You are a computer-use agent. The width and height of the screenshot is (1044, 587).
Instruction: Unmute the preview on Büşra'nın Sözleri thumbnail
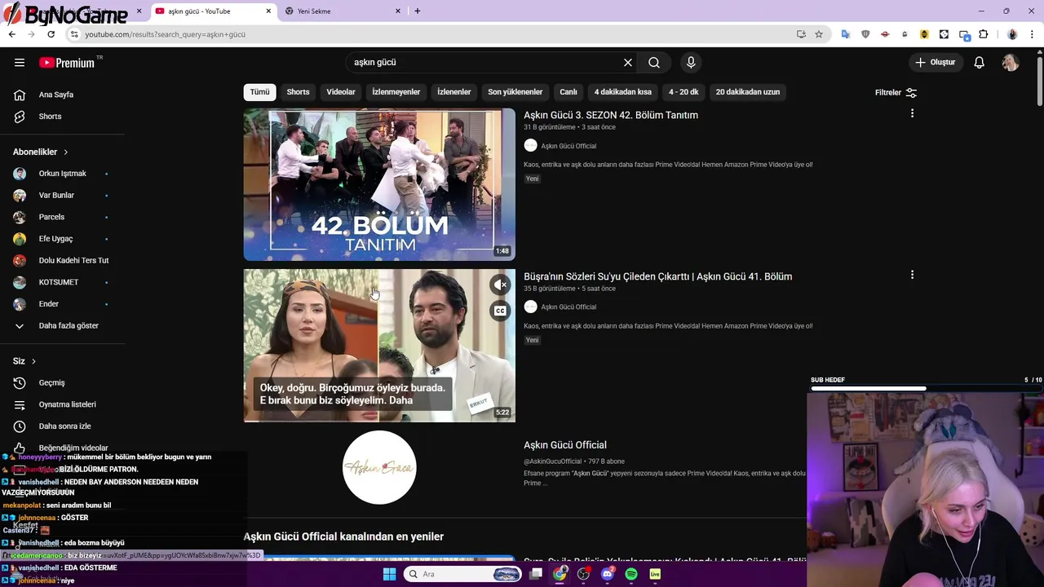tap(500, 285)
